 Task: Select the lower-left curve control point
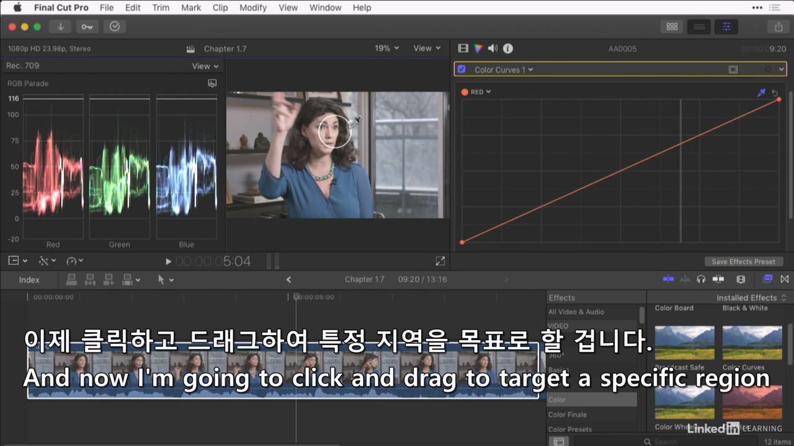tap(462, 242)
